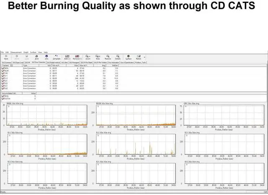
Task: Select the BERL Min Max Avg graph
Action: coord(46,115)
